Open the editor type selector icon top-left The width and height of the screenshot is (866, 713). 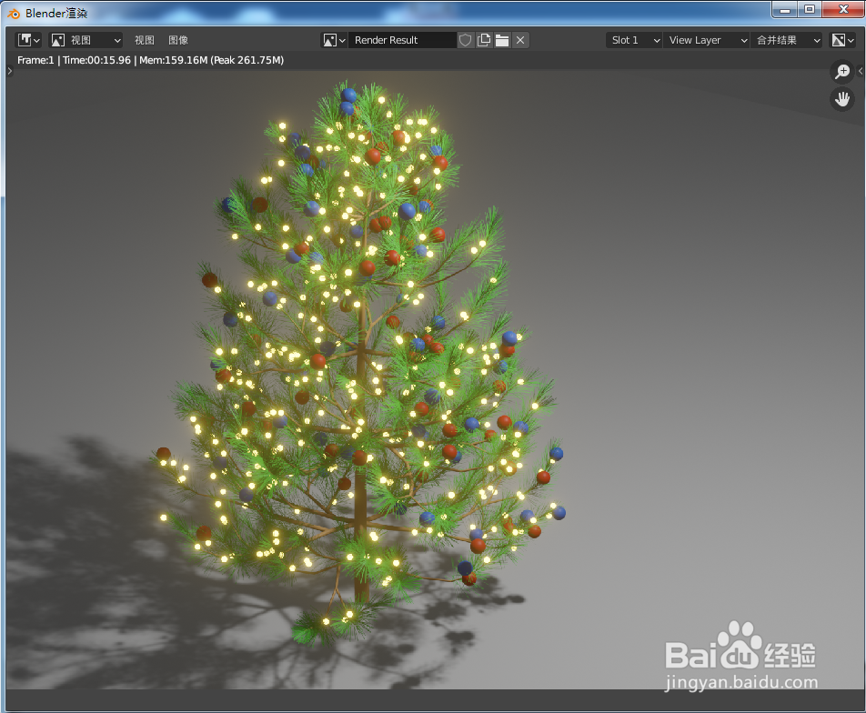[25, 39]
